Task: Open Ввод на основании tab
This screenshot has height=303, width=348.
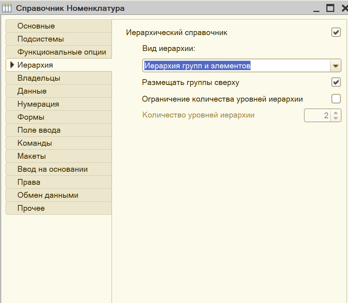Action: pyautogui.click(x=58, y=169)
